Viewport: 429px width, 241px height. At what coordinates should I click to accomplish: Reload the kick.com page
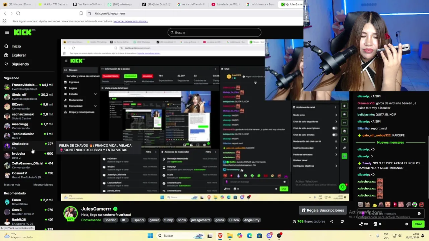18,13
